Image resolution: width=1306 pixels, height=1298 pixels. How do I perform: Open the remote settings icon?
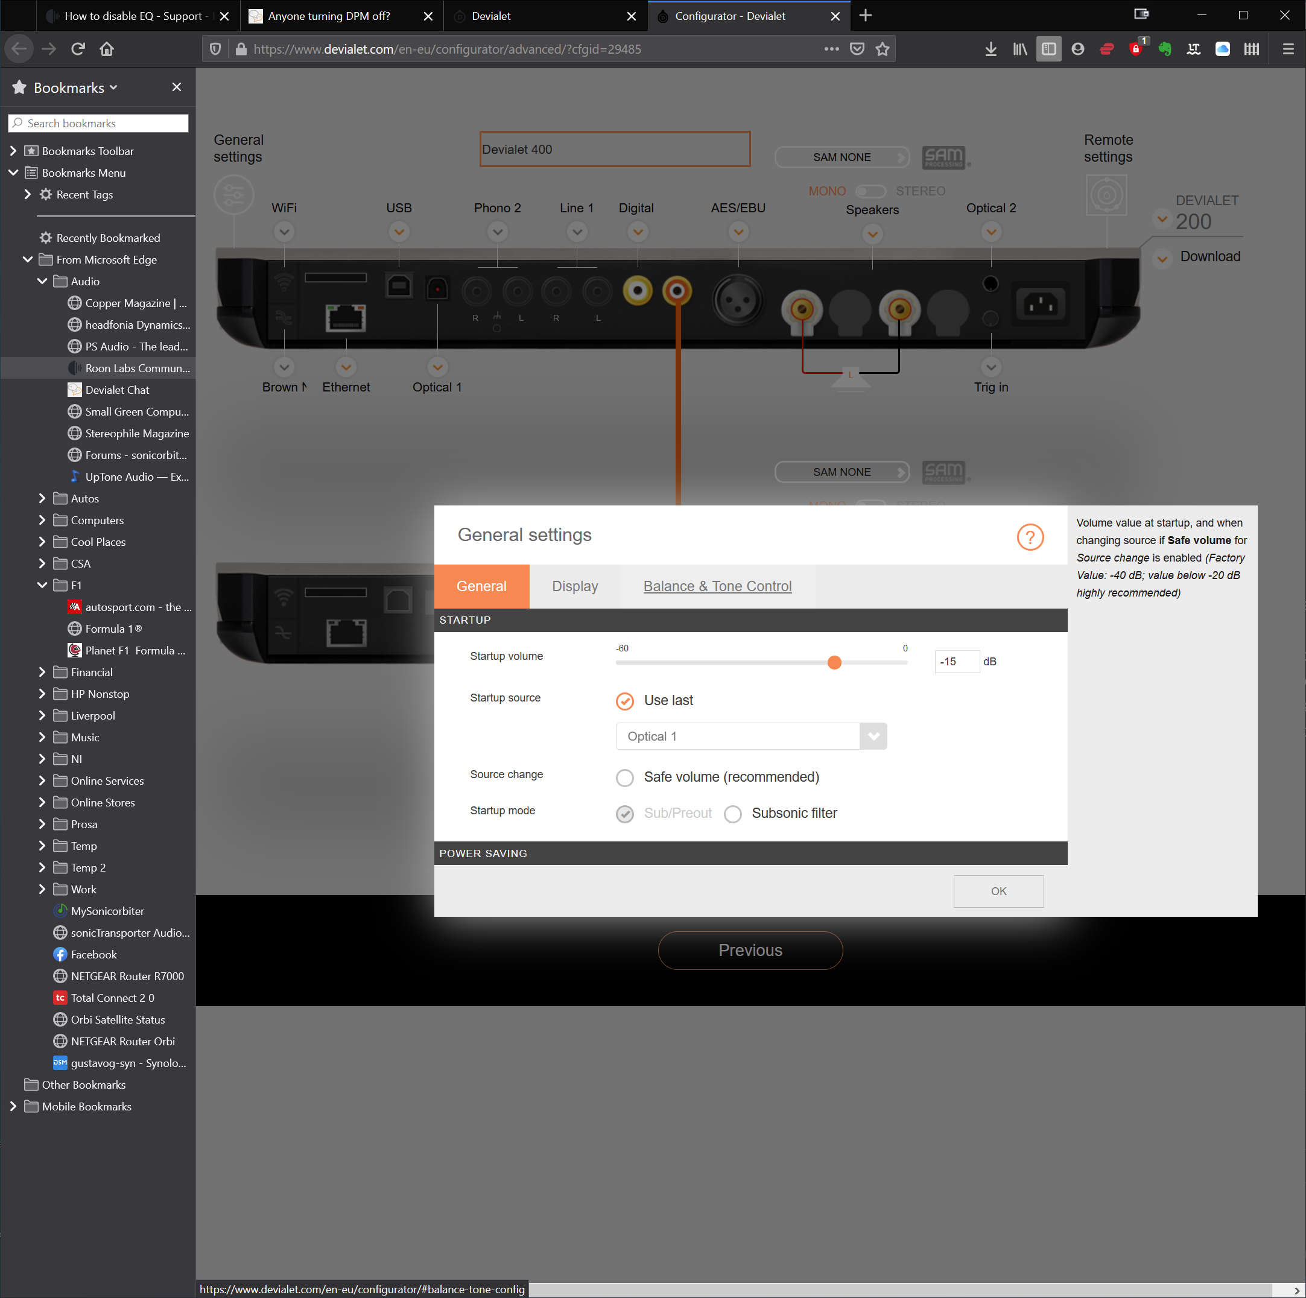point(1108,195)
